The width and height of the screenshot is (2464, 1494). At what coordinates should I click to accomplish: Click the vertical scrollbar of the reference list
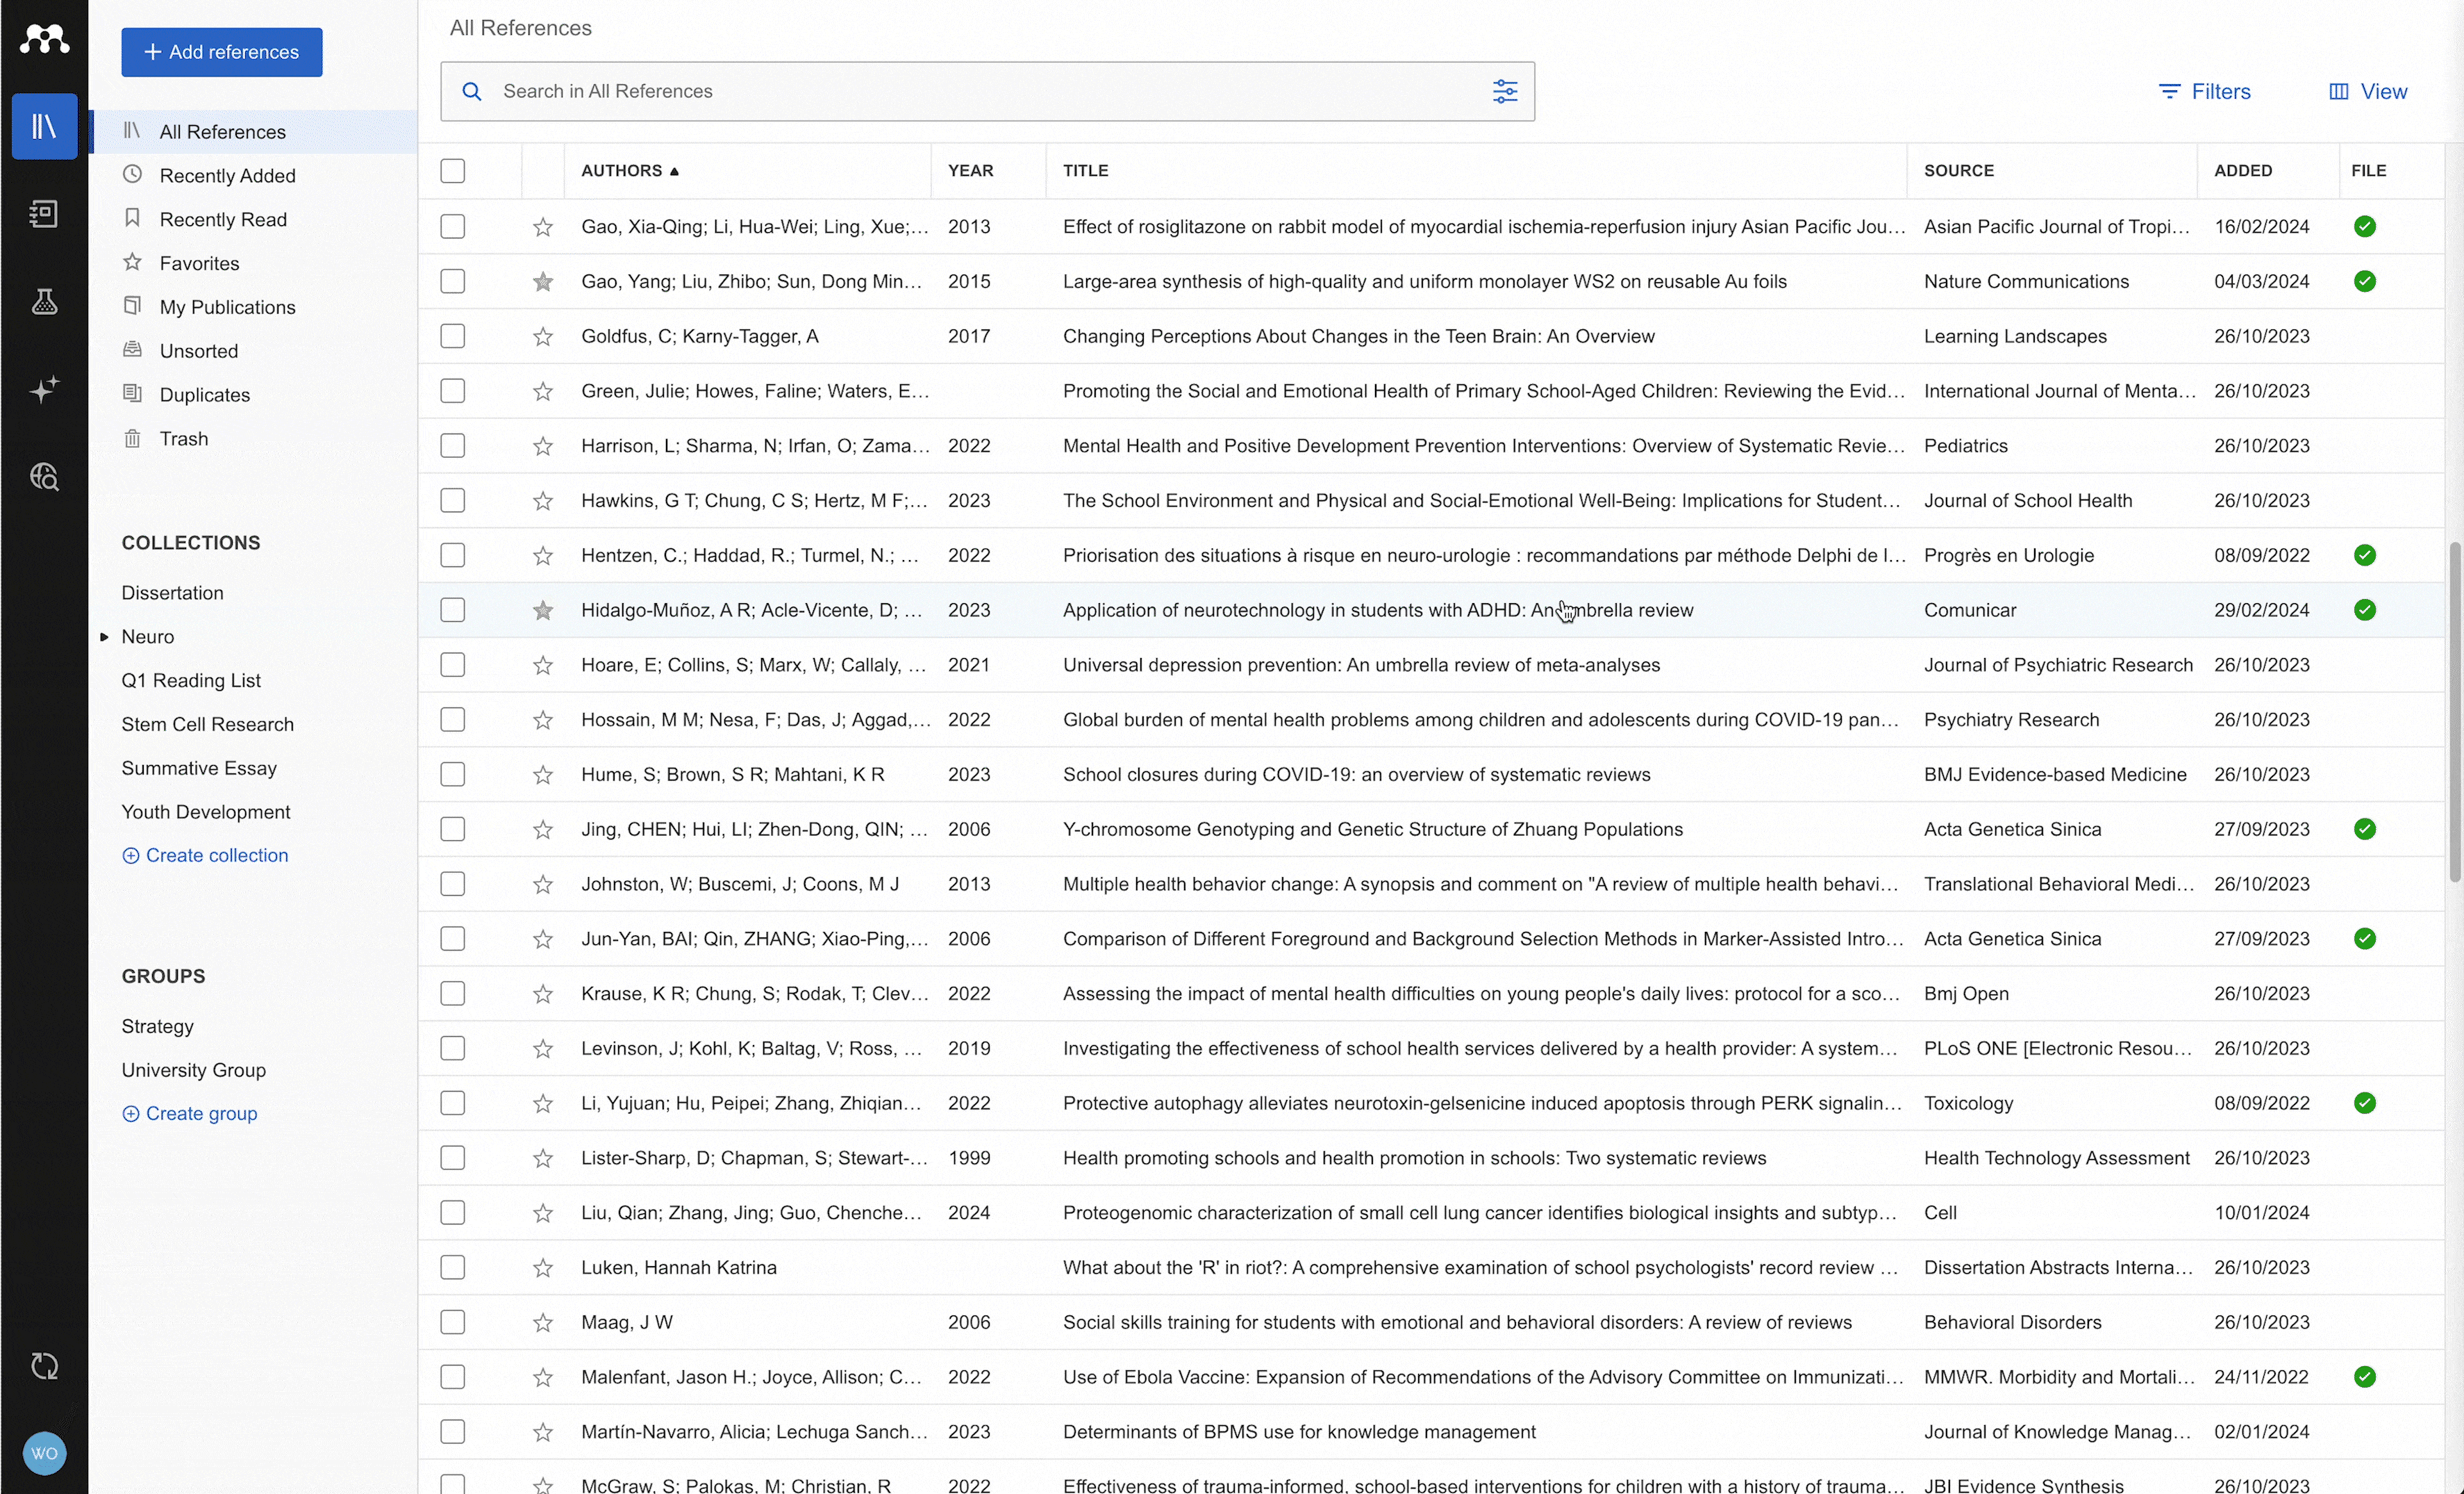click(x=2454, y=712)
